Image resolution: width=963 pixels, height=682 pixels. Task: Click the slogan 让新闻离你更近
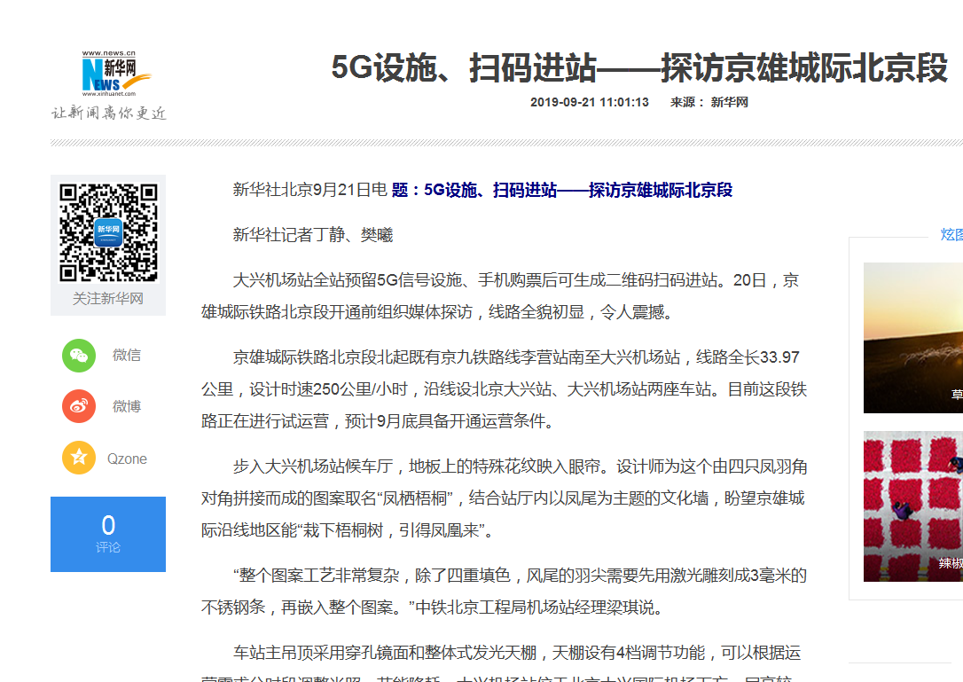click(109, 113)
